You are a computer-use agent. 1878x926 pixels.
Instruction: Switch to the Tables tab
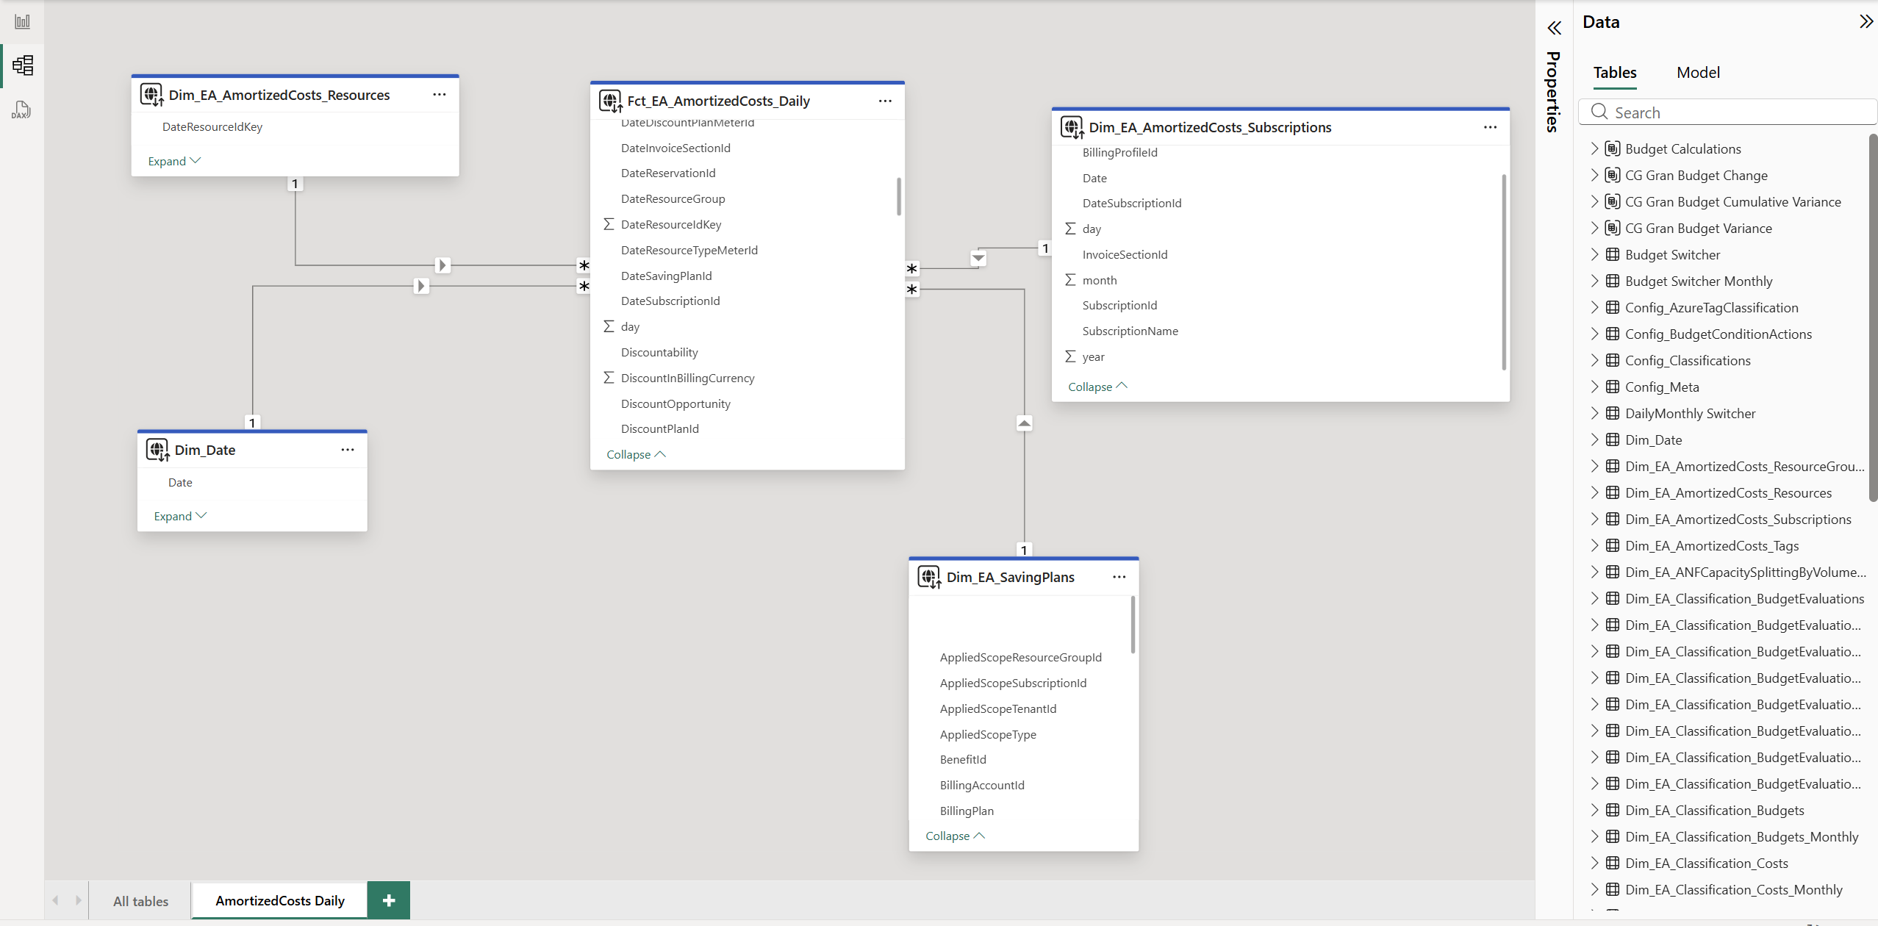[x=1615, y=72]
